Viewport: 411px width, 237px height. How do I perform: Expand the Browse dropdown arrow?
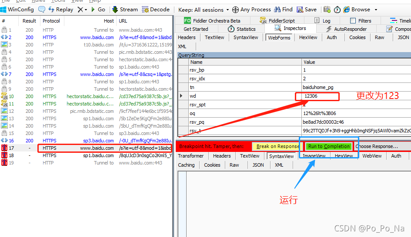tap(376, 10)
